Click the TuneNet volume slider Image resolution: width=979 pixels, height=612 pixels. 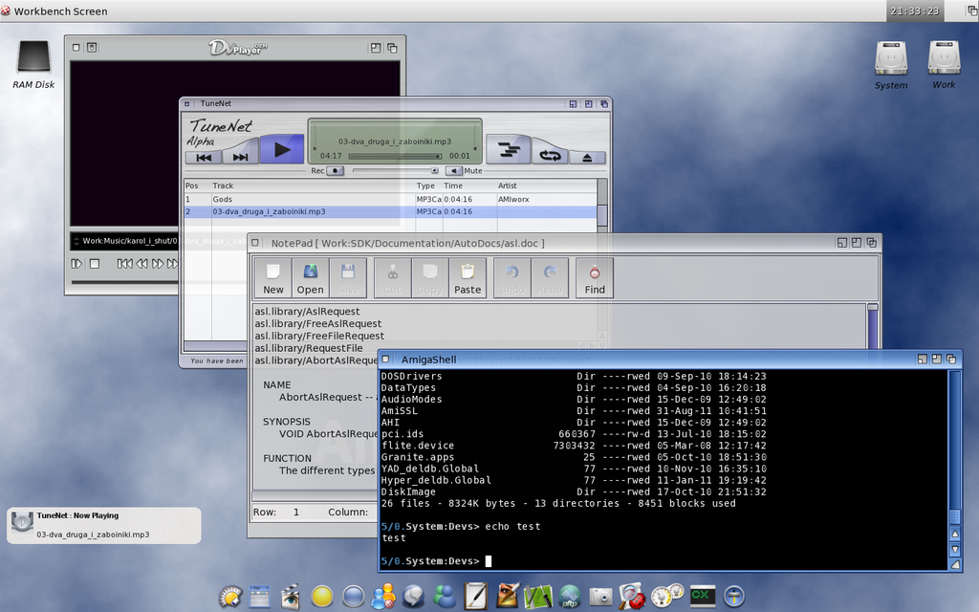coord(394,171)
